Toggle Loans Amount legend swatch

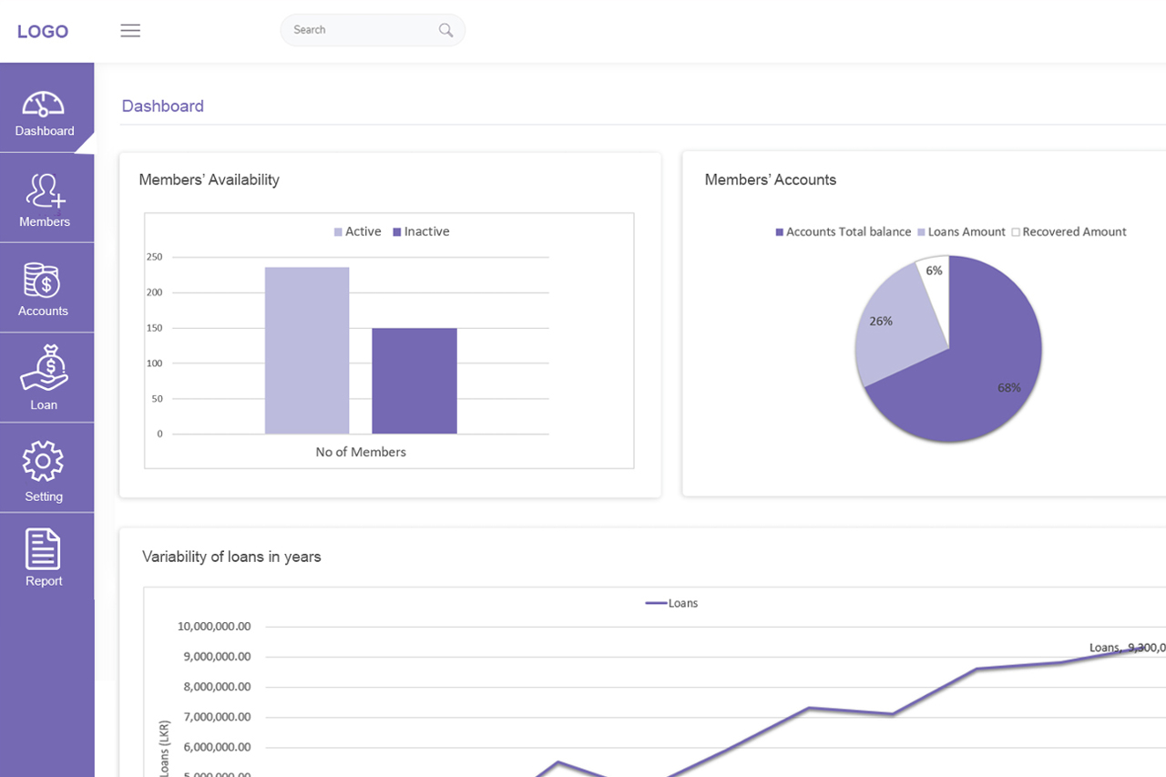click(922, 232)
